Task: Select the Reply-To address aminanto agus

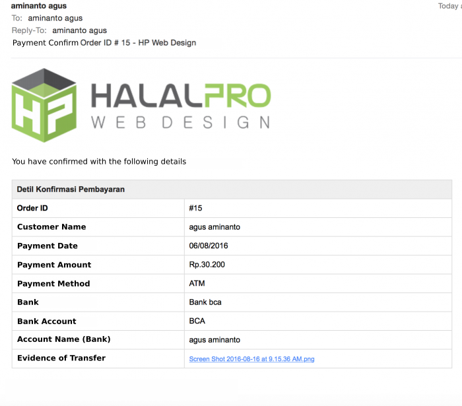Action: pos(79,30)
